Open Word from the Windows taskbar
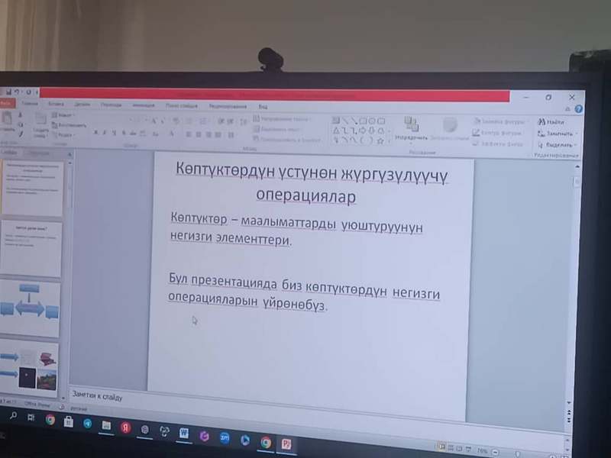Viewport: 611px width, 458px height. (184, 433)
